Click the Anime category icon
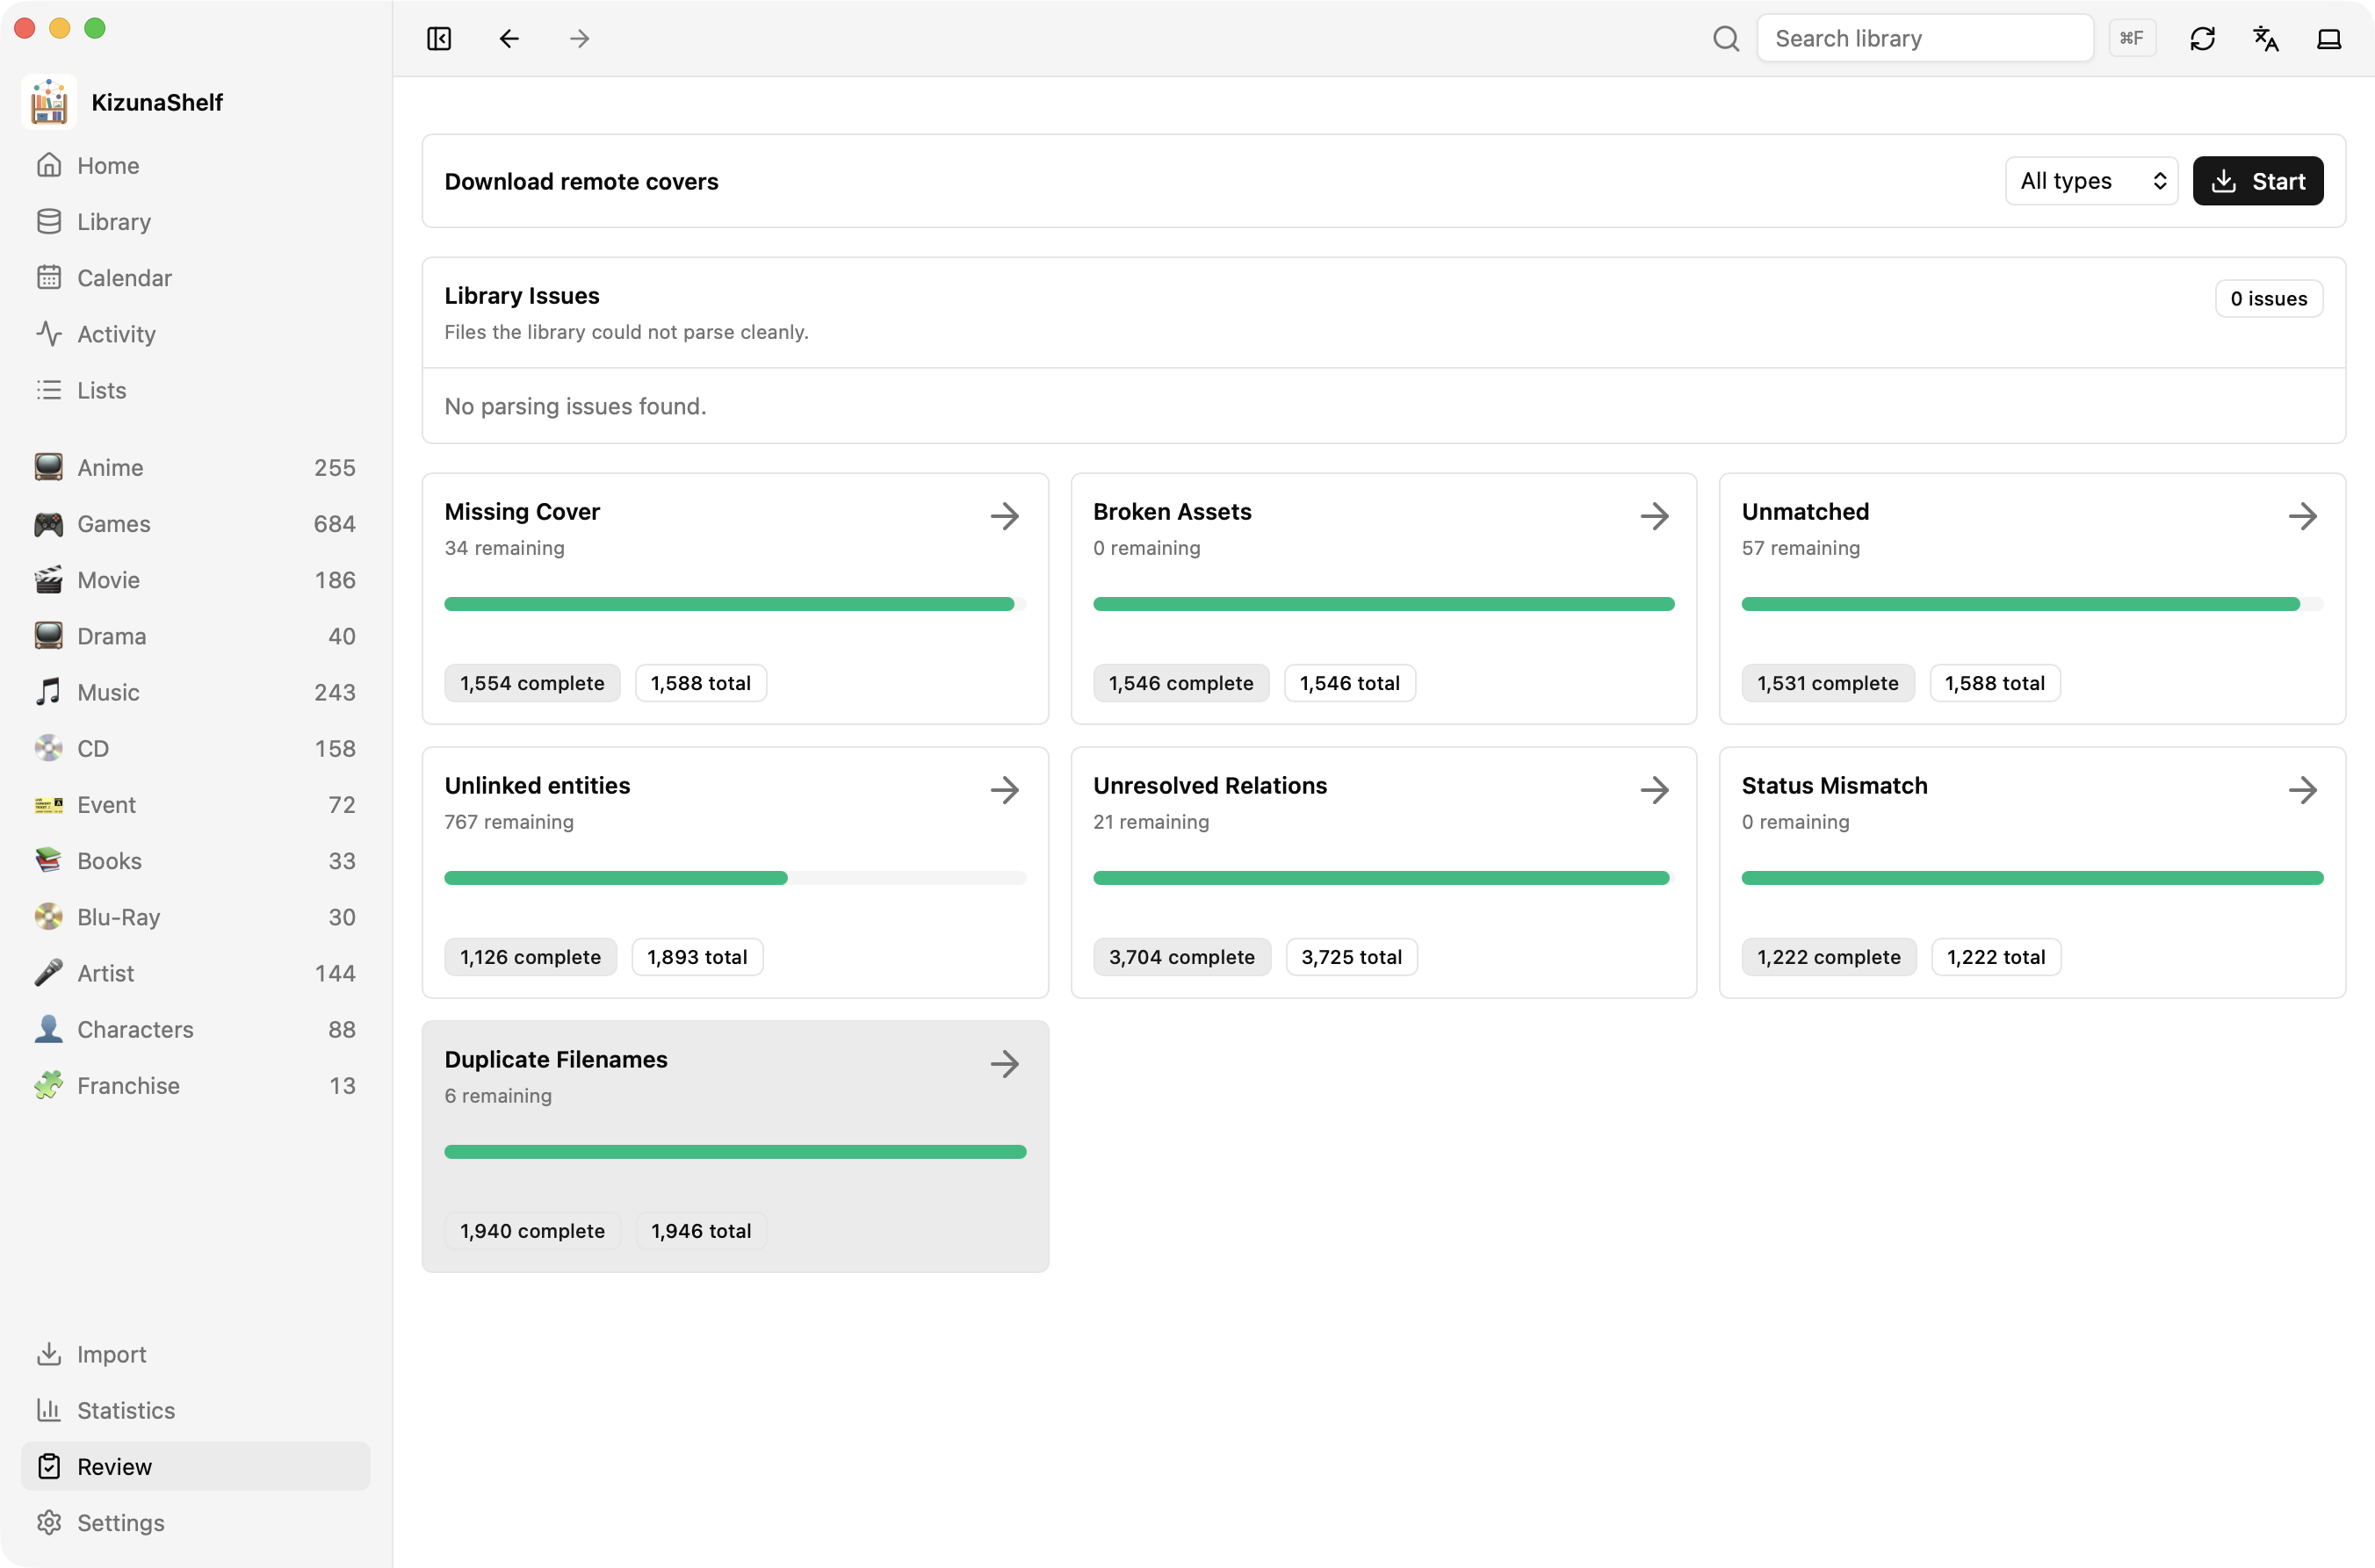The width and height of the screenshot is (2375, 1568). point(48,467)
